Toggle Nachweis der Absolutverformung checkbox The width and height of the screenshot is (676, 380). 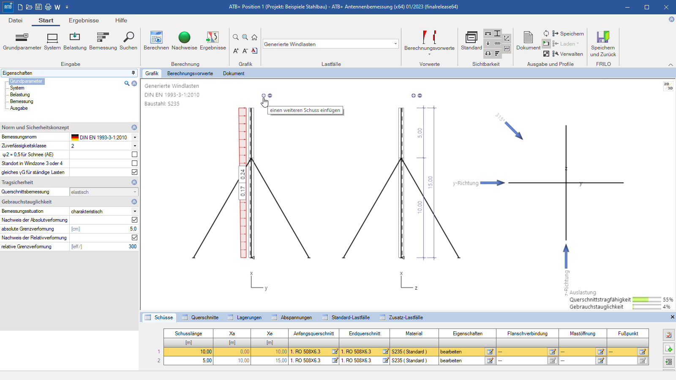click(x=134, y=220)
